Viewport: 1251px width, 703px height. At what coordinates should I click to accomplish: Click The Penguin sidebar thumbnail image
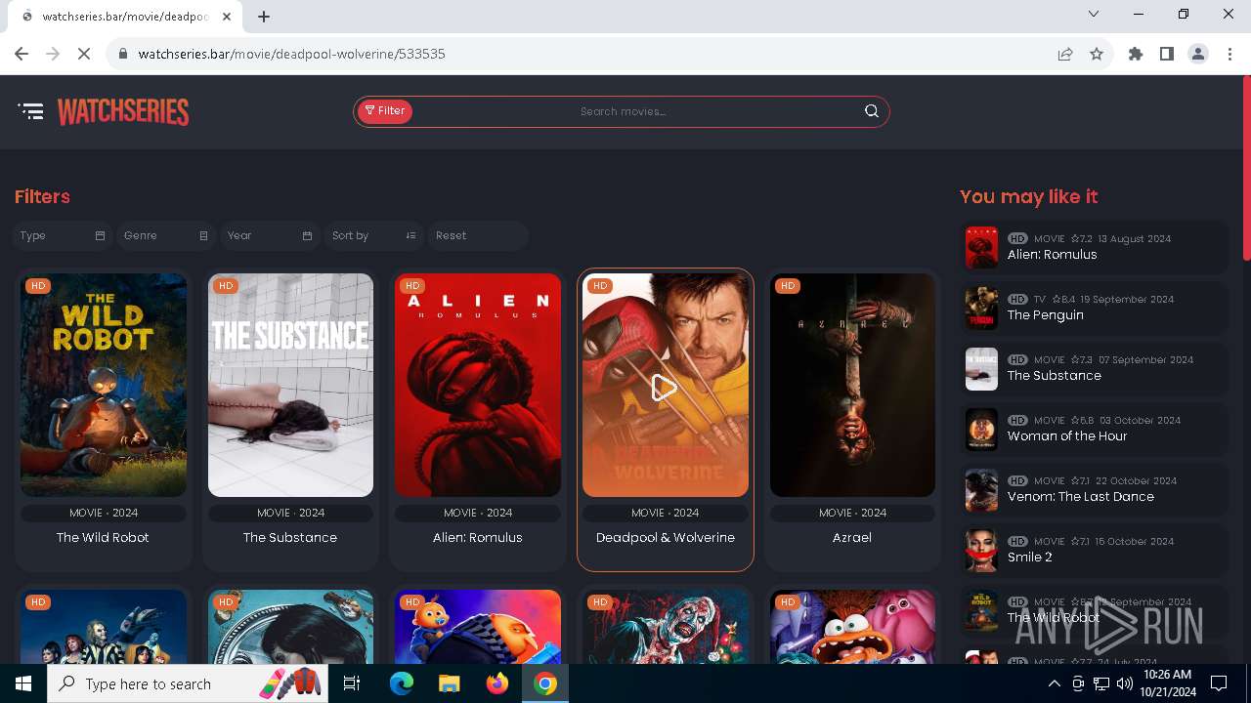981,308
